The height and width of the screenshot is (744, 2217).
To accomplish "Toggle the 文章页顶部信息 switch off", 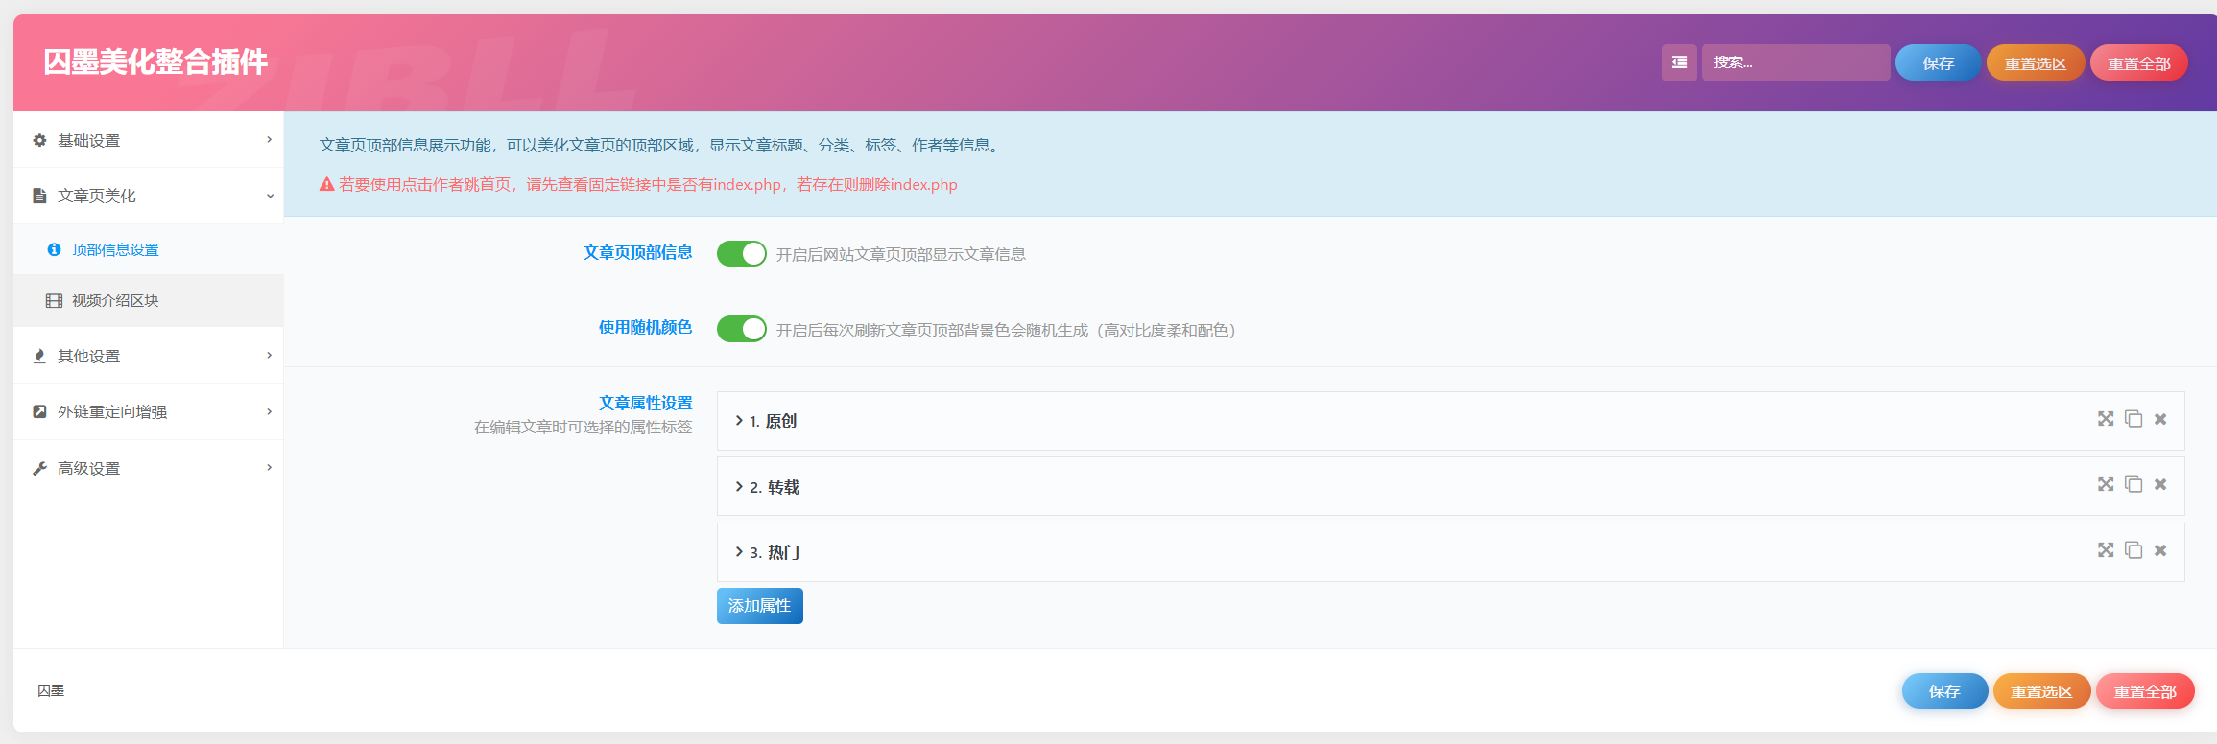I will coord(741,253).
